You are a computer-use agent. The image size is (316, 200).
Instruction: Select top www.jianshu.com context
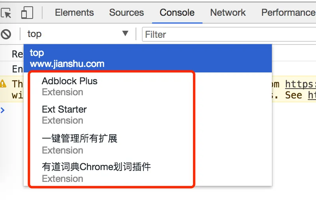[148, 58]
